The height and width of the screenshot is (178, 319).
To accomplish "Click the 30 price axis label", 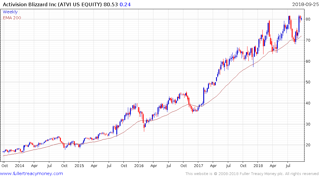I will 308,124.
